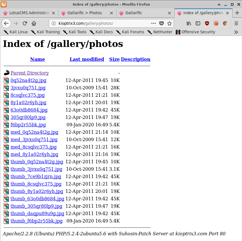Screen dimensions: 242x241
Task: Toggle the sidebar view icon
Action: 198,23
